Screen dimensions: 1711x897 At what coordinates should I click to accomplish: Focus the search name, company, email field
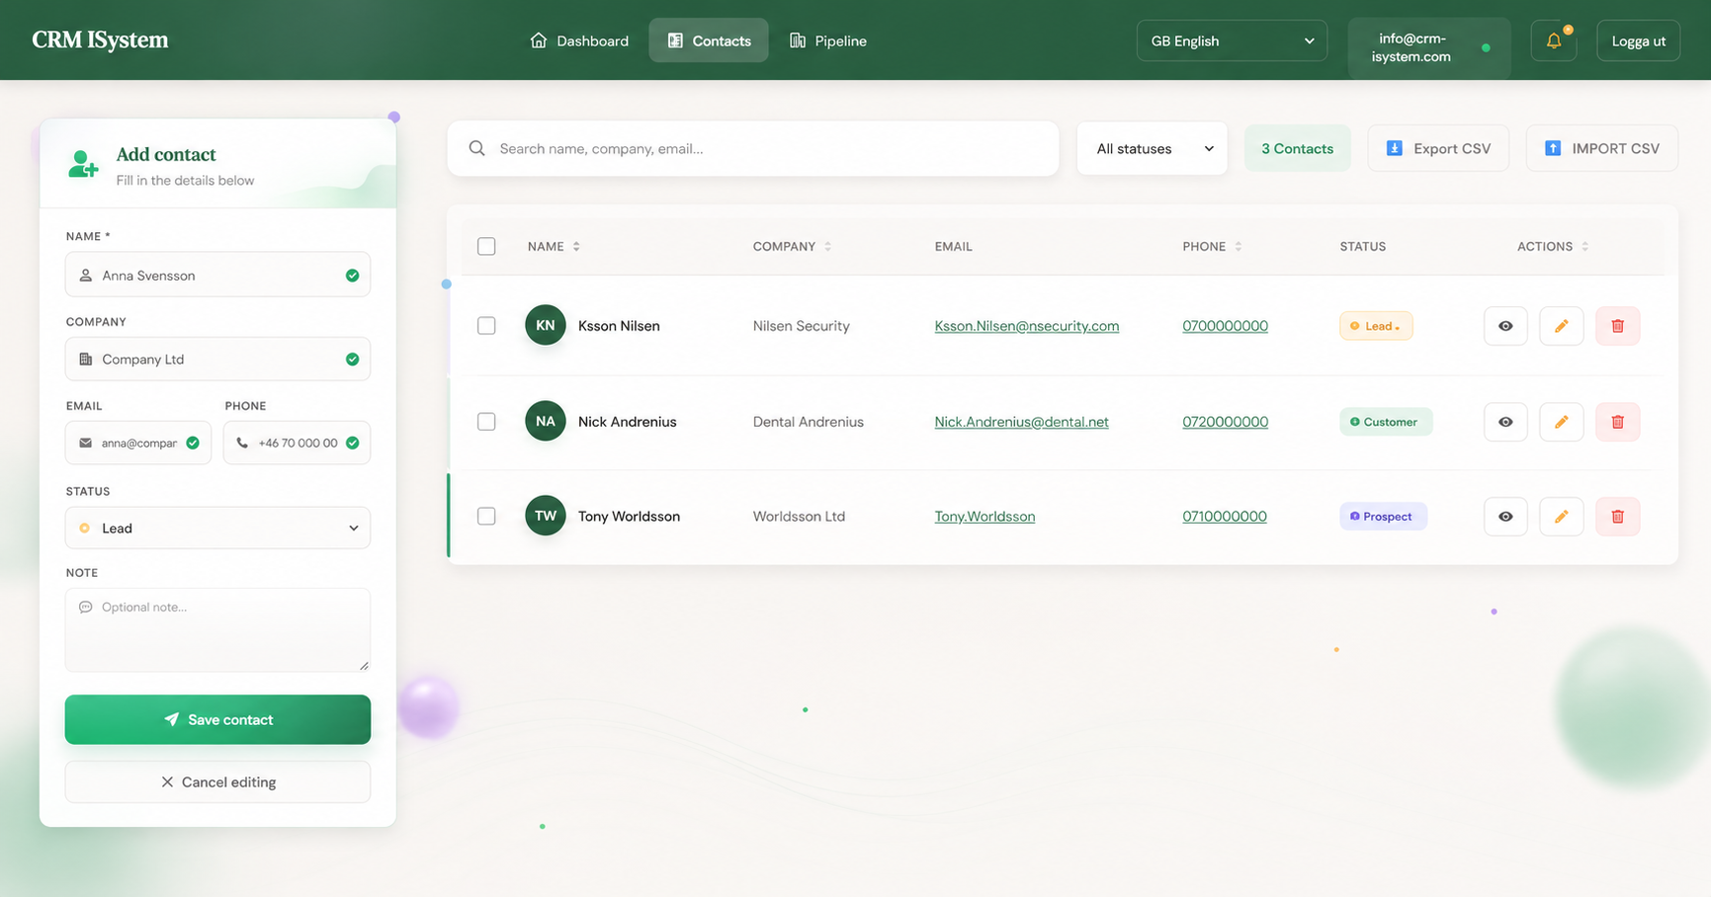tap(753, 148)
